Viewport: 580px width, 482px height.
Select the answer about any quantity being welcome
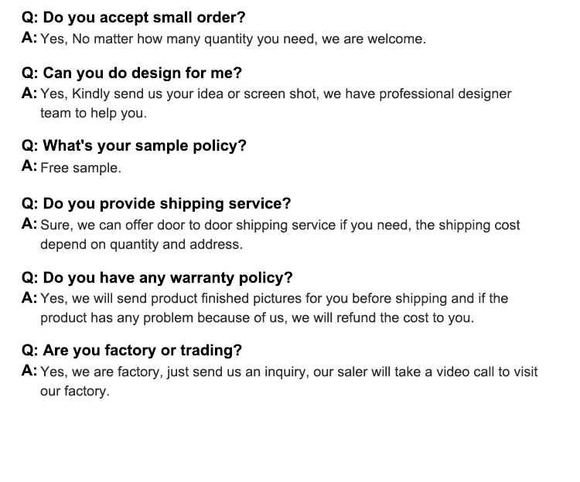233,39
